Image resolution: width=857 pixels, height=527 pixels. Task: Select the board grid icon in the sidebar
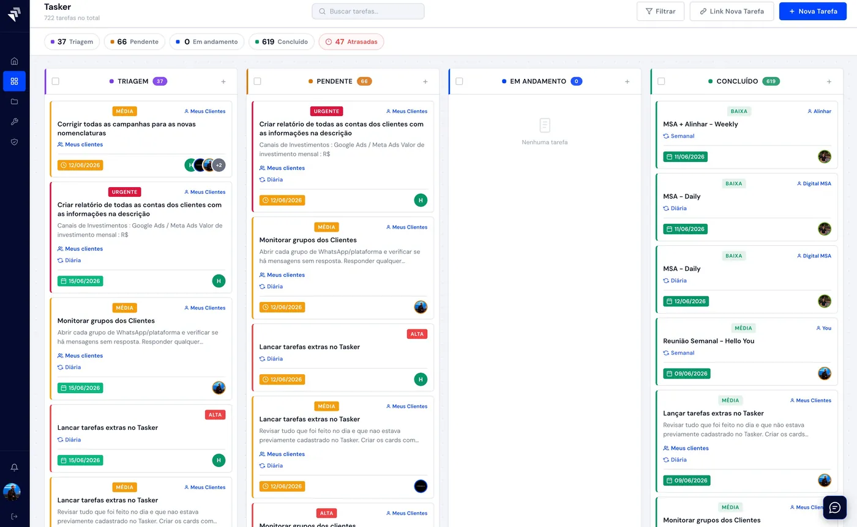coord(14,81)
